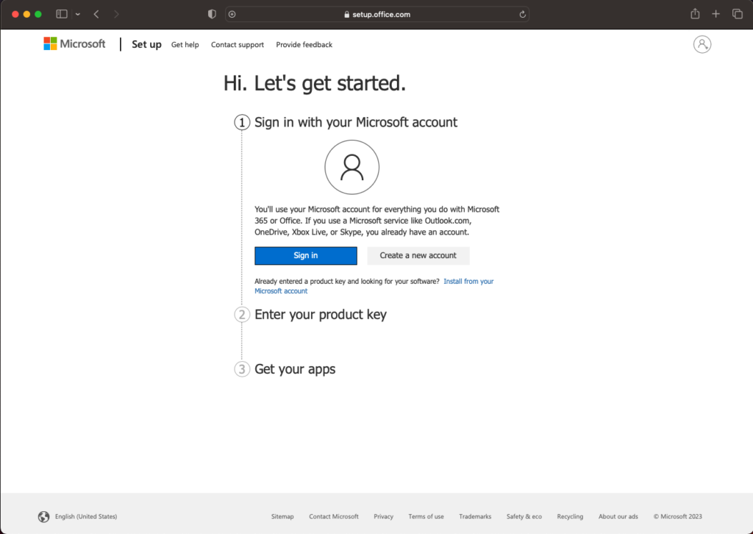The width and height of the screenshot is (753, 534).
Task: Open Trademarks footer link
Action: point(475,516)
